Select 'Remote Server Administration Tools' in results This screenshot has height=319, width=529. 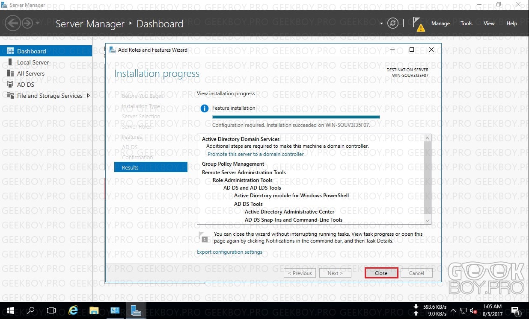pos(244,173)
